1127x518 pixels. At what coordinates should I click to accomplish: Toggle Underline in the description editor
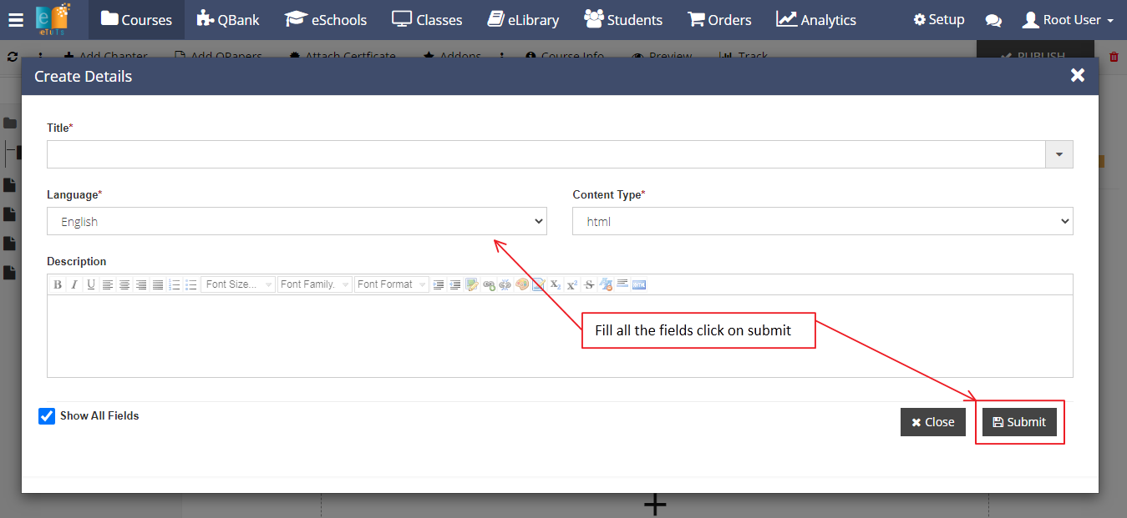[x=91, y=284]
